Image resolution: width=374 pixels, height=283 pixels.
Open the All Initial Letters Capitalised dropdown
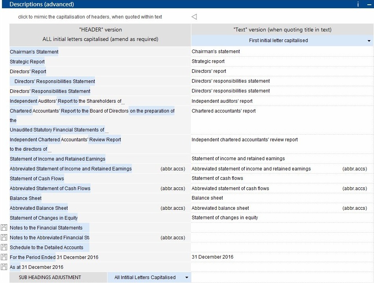[x=149, y=277]
